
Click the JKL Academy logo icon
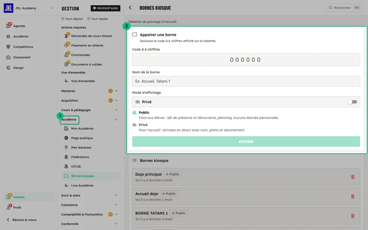(8, 8)
